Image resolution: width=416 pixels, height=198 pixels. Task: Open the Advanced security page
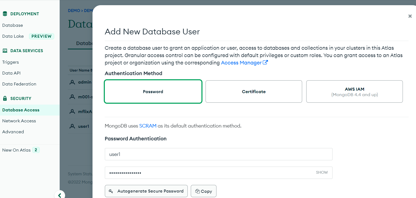13,132
